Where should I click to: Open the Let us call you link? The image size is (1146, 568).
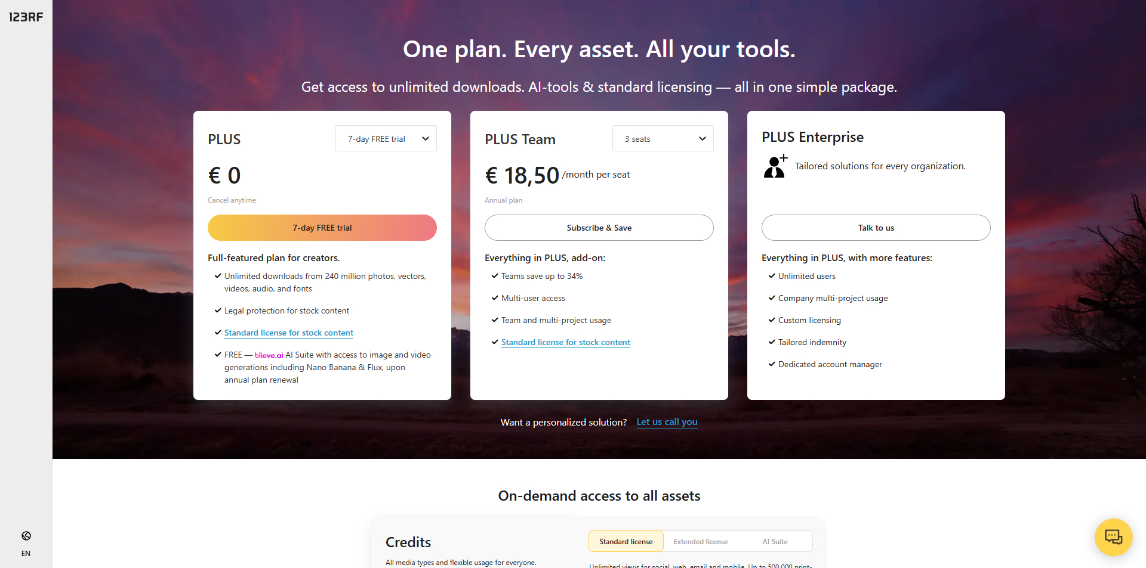point(667,422)
